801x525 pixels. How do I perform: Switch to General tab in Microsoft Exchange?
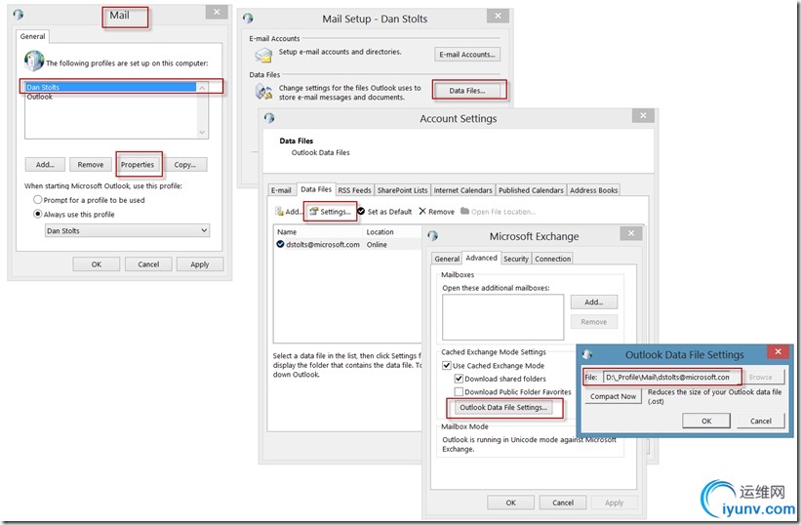(447, 259)
